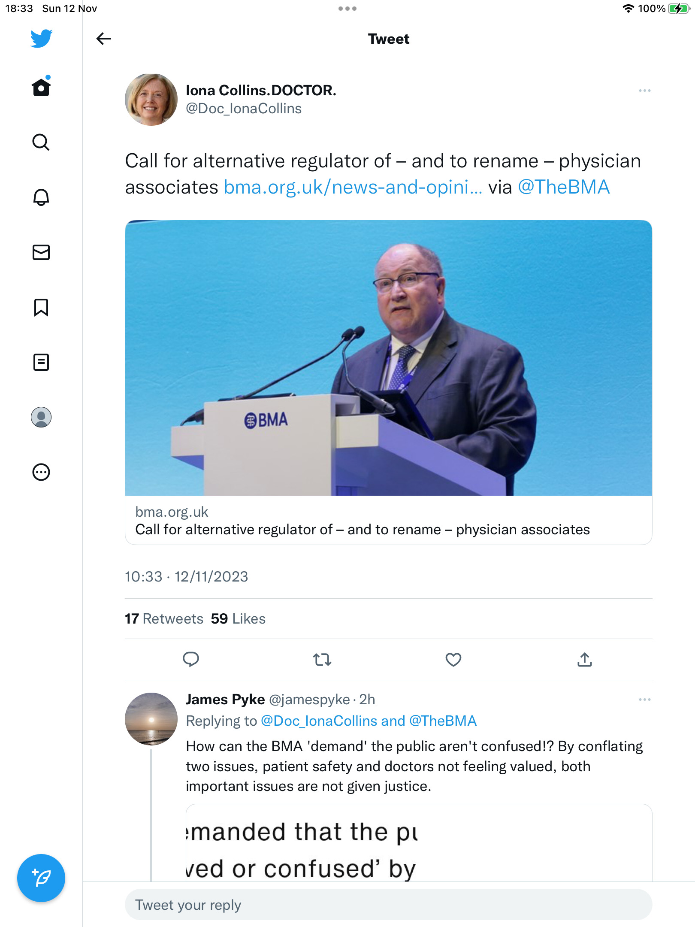Tap the Tweet your reply field
The image size is (695, 927).
389,905
